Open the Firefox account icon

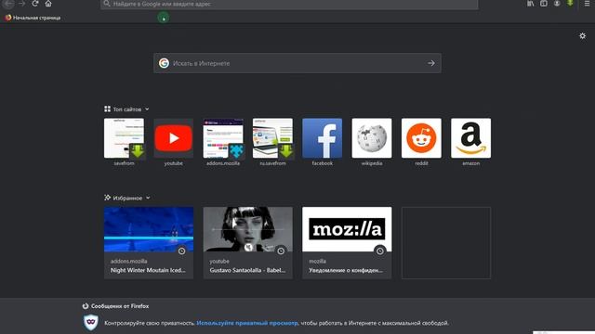[557, 4]
